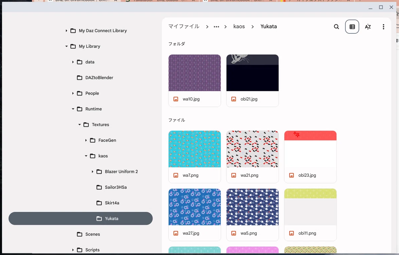Viewport: 399px width, 255px height.
Task: Go to kaos in breadcrumb path
Action: [x=239, y=27]
